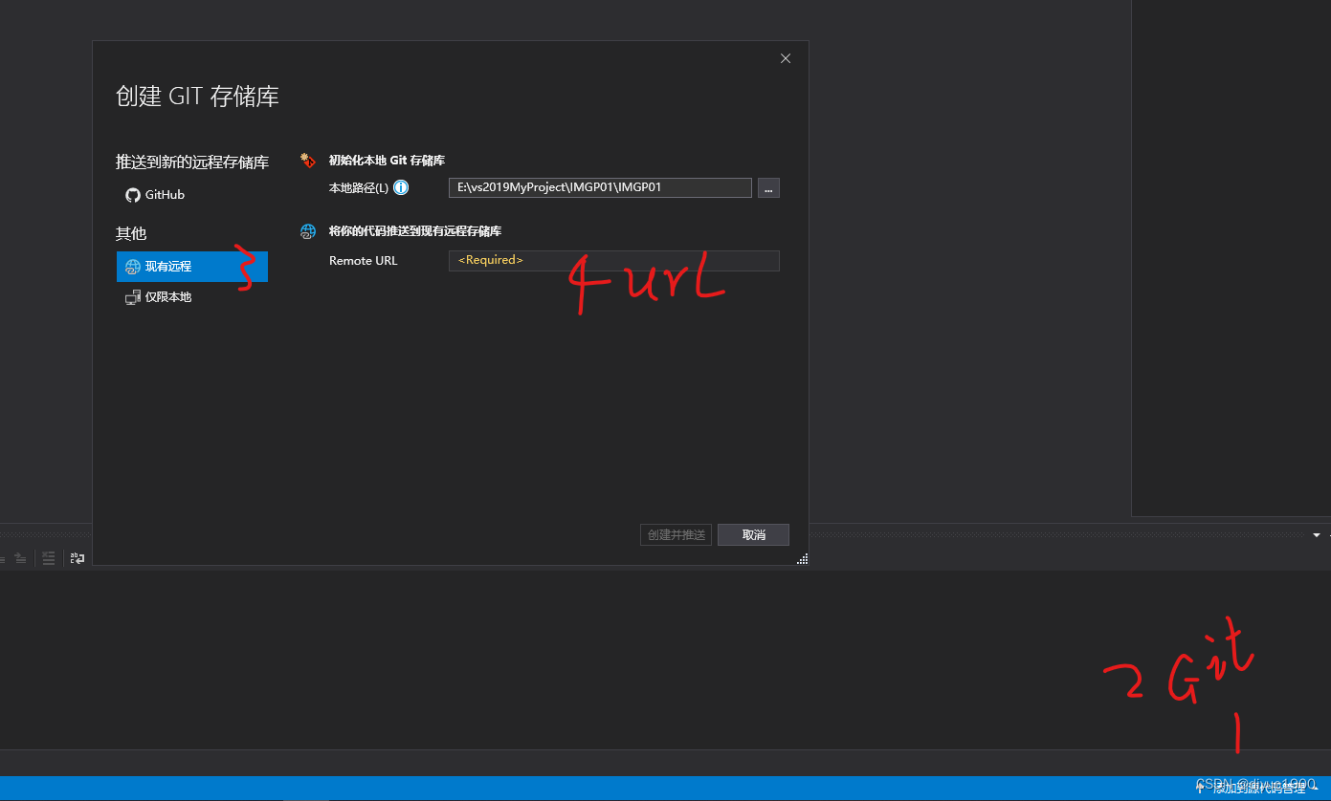1331x801 pixels.
Task: Focus the Remote URL required field
Action: (x=613, y=260)
